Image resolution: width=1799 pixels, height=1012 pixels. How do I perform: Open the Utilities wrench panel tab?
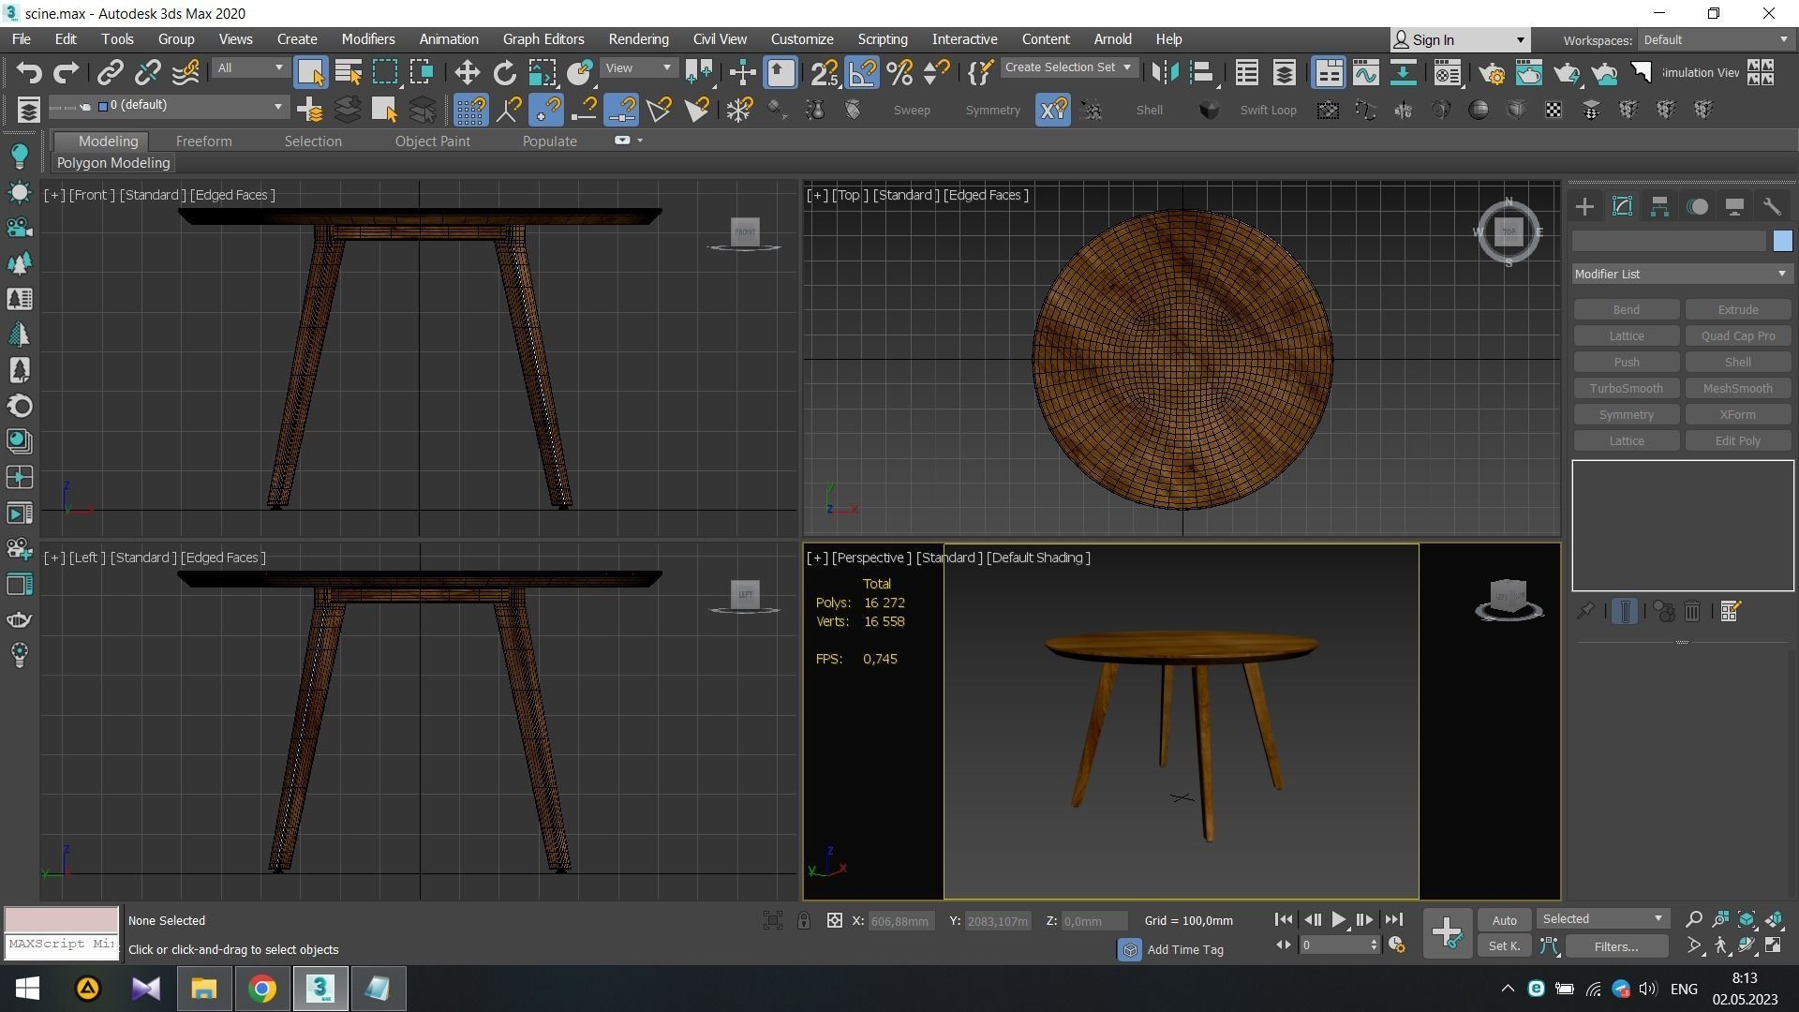(x=1772, y=207)
